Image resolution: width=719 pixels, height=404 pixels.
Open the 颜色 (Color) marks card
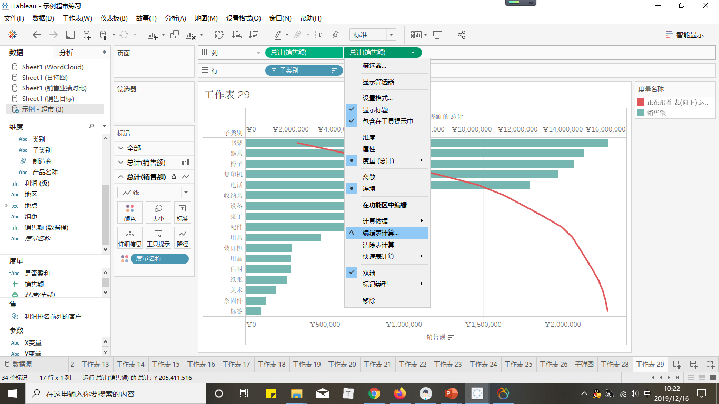point(130,213)
